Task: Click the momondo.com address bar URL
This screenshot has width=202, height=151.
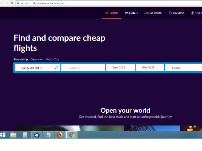Action: tap(48, 3)
